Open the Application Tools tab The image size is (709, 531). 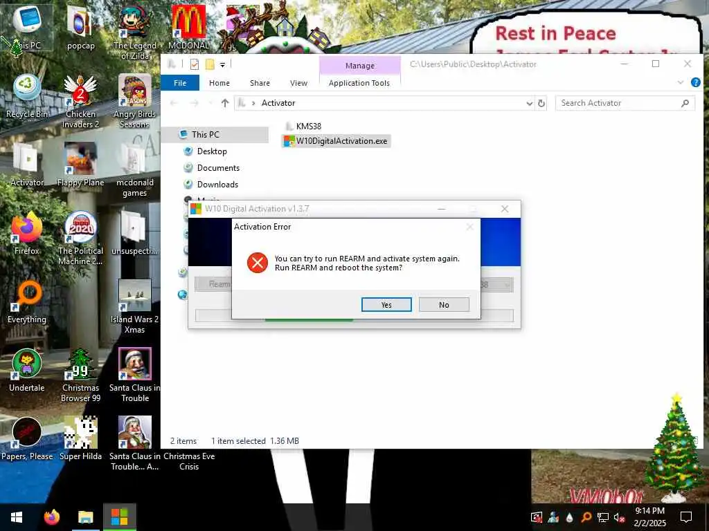pyautogui.click(x=359, y=83)
